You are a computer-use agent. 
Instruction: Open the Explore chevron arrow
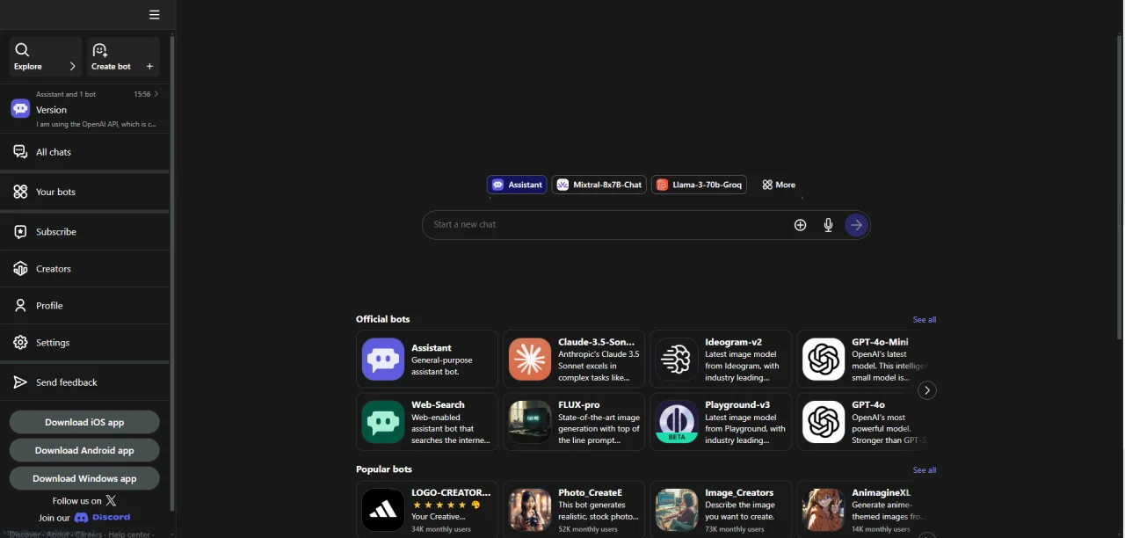click(72, 66)
